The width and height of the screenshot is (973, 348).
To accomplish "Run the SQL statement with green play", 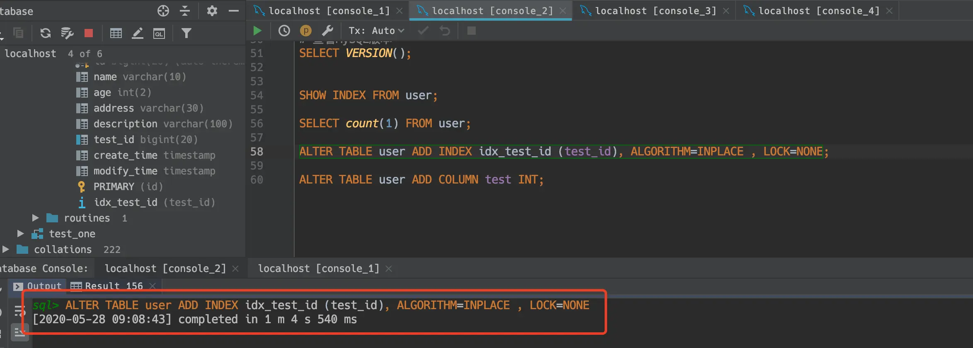I will tap(257, 31).
